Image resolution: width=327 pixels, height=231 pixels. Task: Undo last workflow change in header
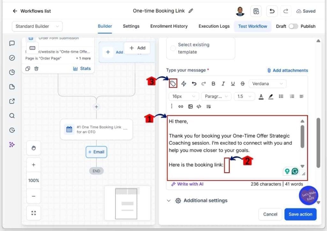[x=272, y=11]
